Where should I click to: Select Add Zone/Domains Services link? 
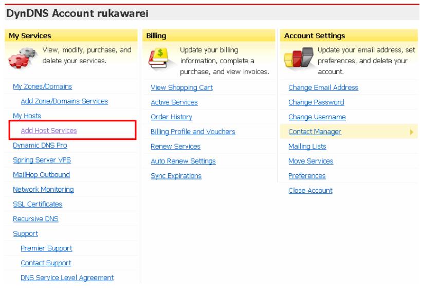click(x=64, y=101)
